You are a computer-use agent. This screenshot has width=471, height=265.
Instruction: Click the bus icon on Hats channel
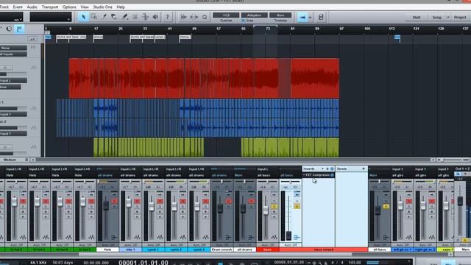click(x=114, y=237)
